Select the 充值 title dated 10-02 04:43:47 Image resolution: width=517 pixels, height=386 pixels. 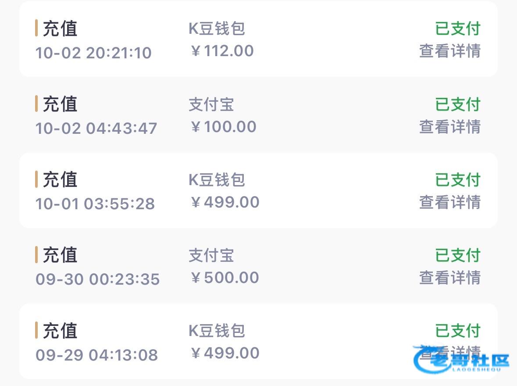click(x=60, y=105)
